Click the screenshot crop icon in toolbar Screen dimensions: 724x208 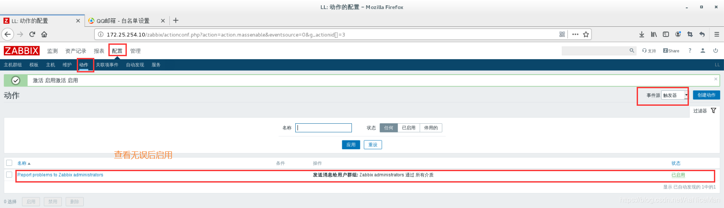coord(690,34)
